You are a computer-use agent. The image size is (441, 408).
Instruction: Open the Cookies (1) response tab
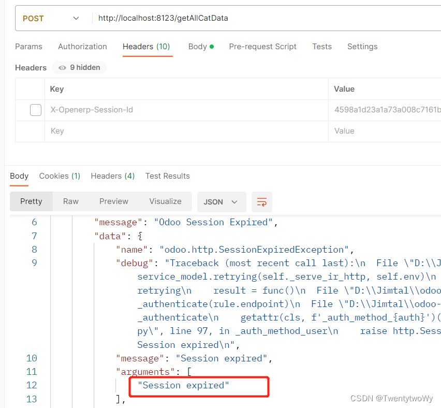point(60,176)
